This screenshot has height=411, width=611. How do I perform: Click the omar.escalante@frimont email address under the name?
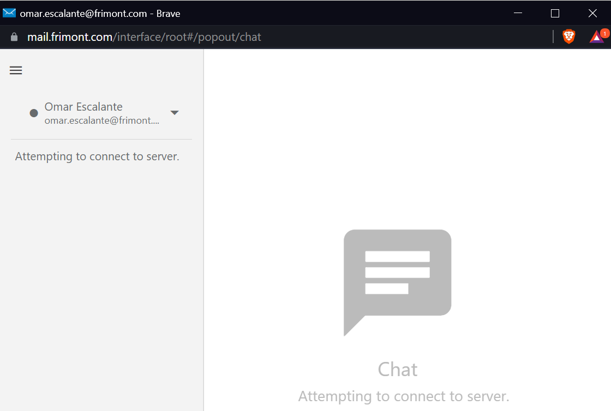(x=102, y=120)
